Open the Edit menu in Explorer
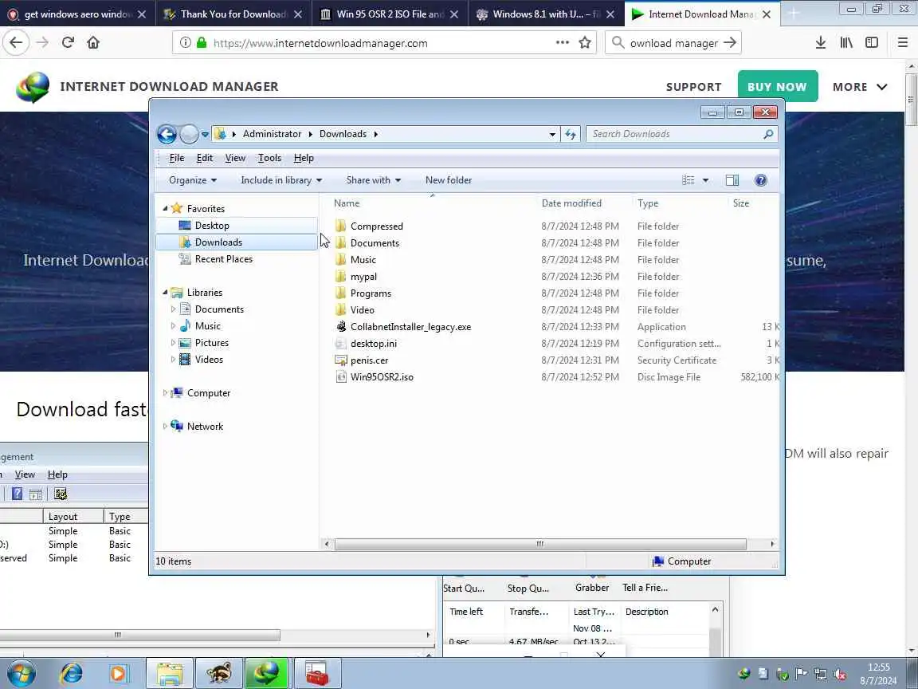The image size is (918, 689). [x=204, y=158]
